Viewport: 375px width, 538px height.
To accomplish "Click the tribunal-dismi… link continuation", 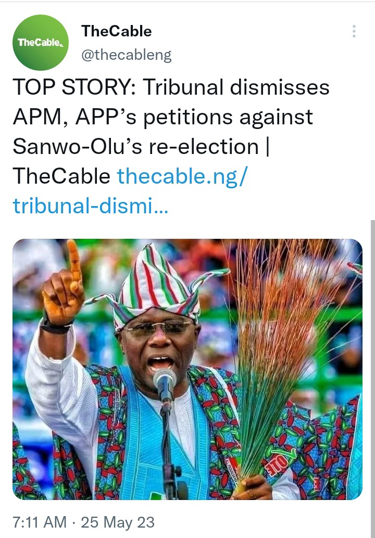I will (91, 206).
